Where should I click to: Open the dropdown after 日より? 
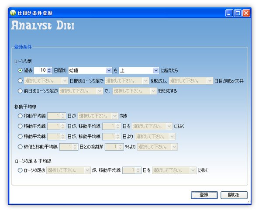(x=155, y=137)
